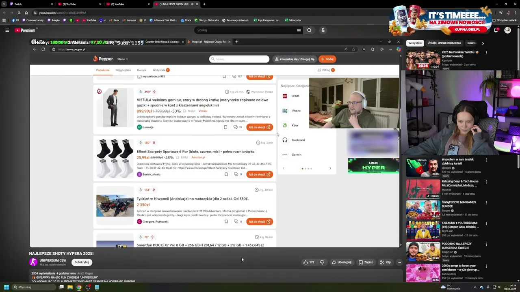The image size is (520, 292).
Task: Click 'Idź do okazji' for VISTULA garnitur
Action: point(259,127)
